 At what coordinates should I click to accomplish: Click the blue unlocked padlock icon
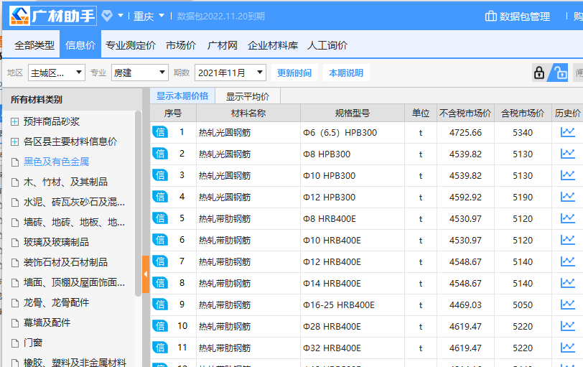560,73
